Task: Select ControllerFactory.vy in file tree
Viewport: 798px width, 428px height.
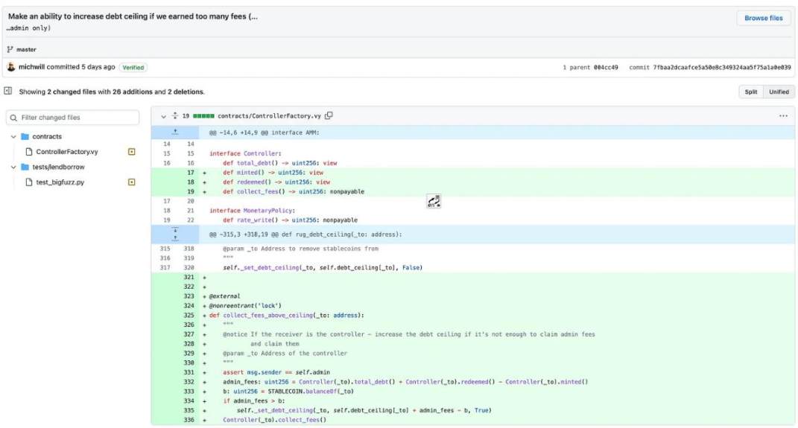Action: click(x=66, y=152)
